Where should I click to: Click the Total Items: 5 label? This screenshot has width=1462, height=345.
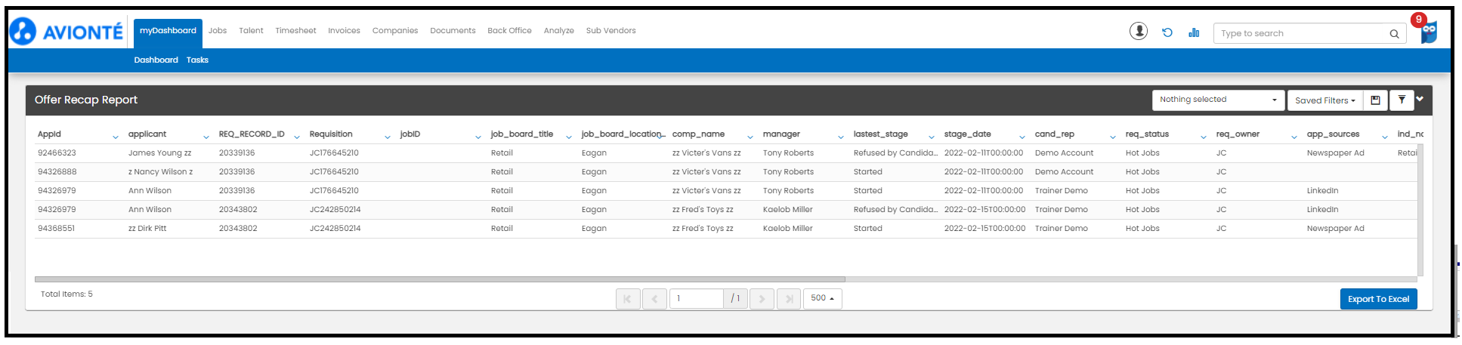pyautogui.click(x=66, y=294)
